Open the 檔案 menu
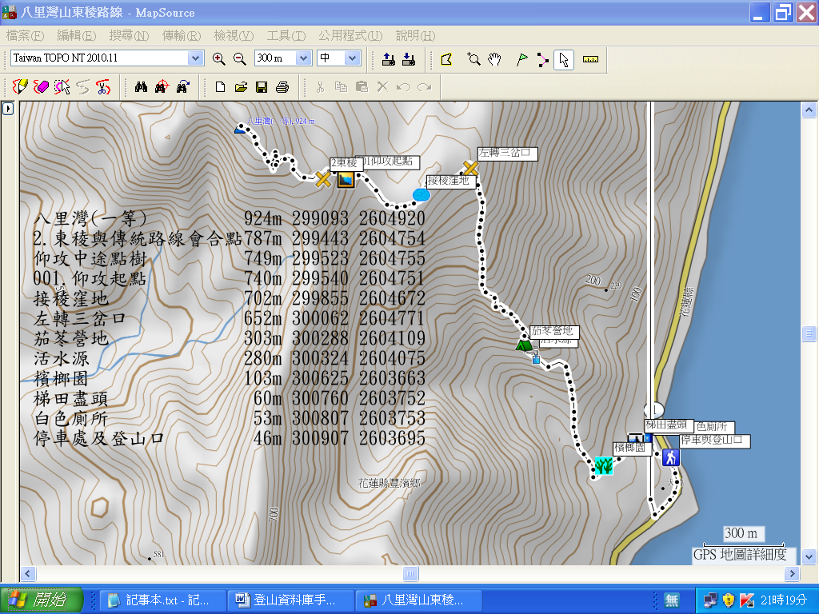Screen dimensions: 819x614 (25, 35)
